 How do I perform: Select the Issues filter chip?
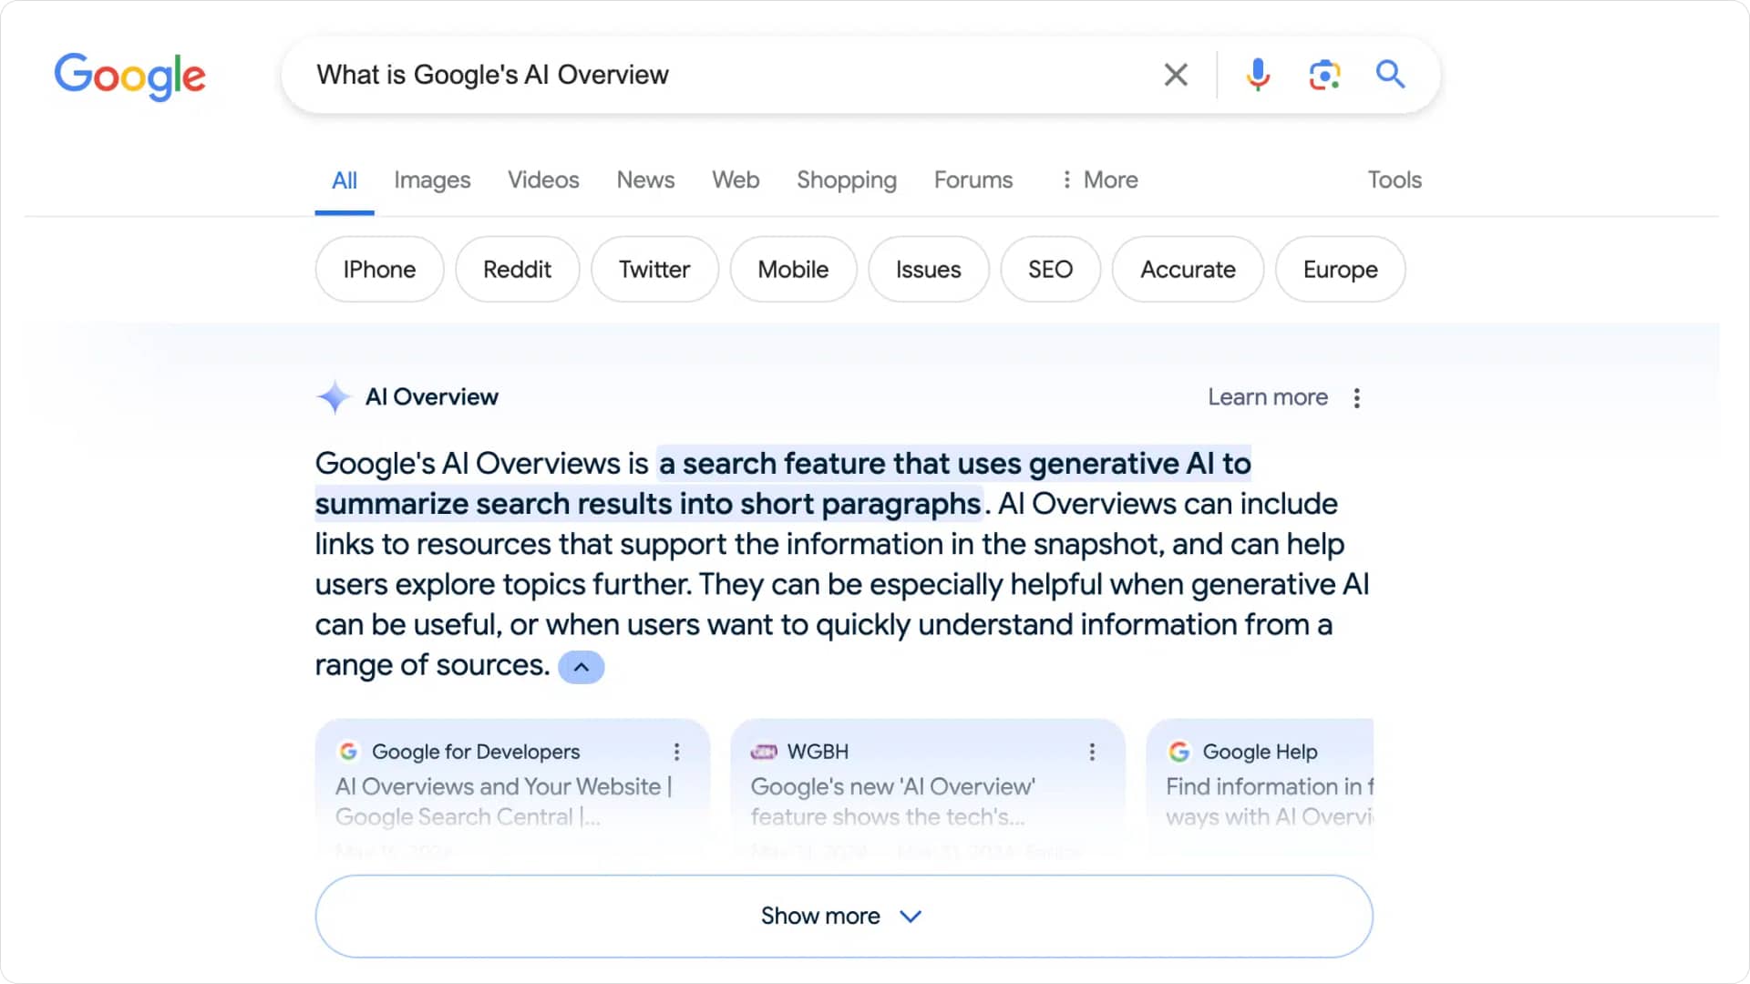point(928,269)
